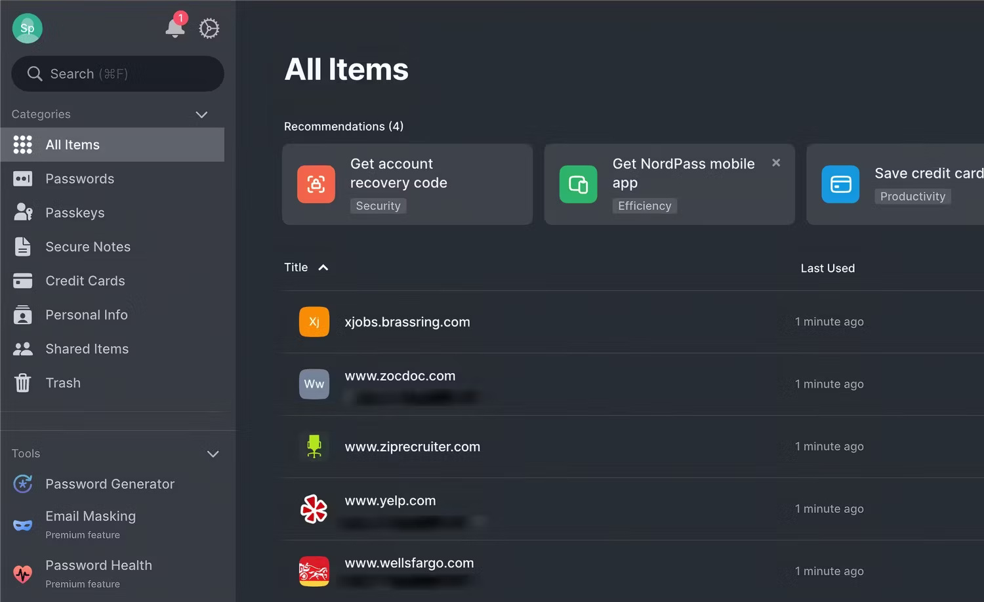The height and width of the screenshot is (602, 984).
Task: Click the NordPass mobile app icon
Action: [x=579, y=184]
